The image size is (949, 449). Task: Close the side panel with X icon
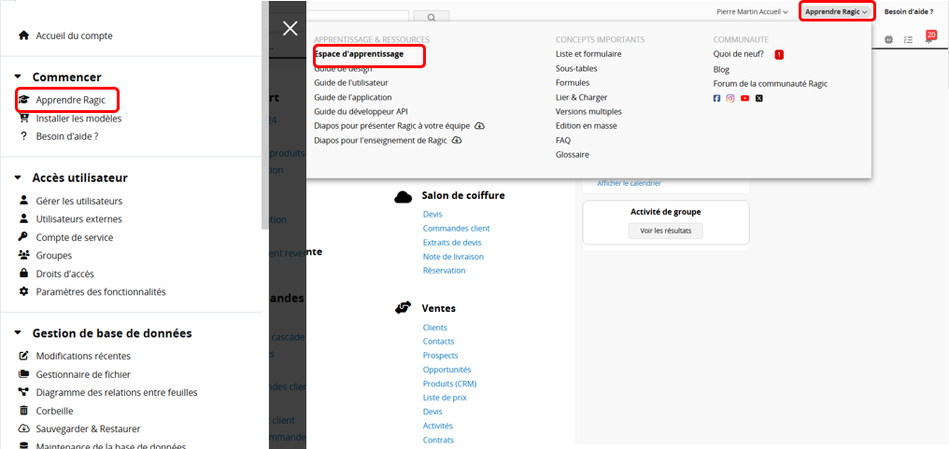pyautogui.click(x=290, y=28)
